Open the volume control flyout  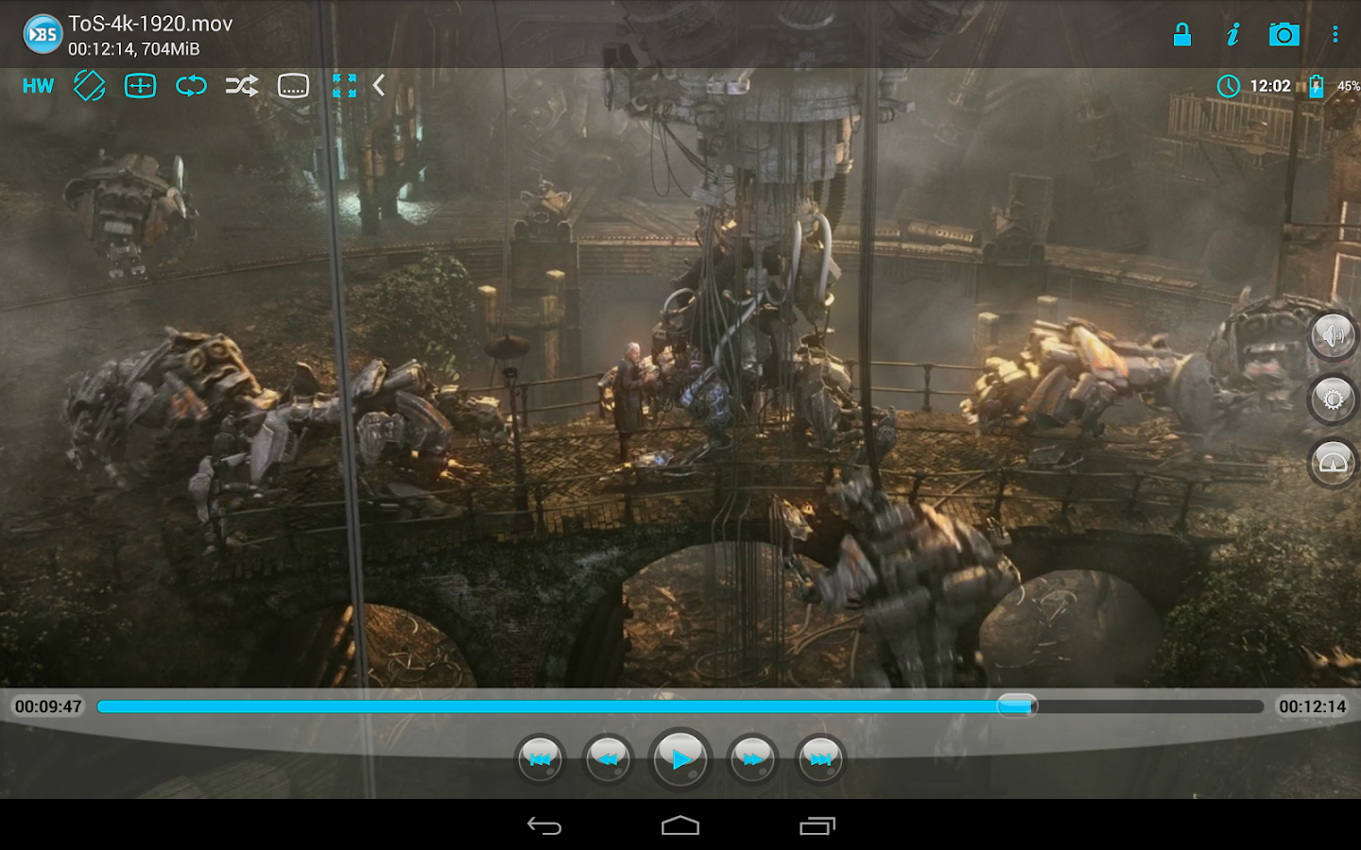tap(1332, 336)
